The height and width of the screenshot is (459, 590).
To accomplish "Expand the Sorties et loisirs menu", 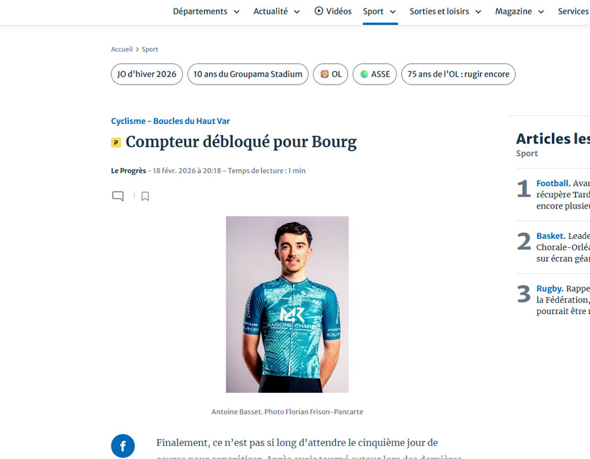I will pyautogui.click(x=479, y=11).
